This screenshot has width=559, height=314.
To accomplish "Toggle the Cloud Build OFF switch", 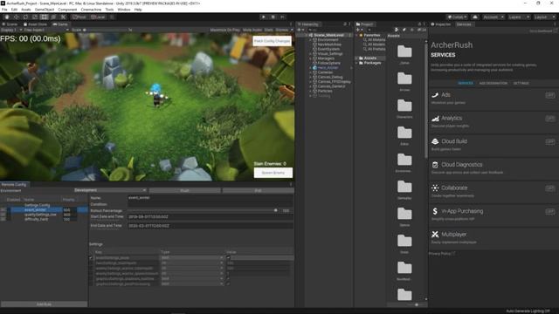I will [550, 141].
